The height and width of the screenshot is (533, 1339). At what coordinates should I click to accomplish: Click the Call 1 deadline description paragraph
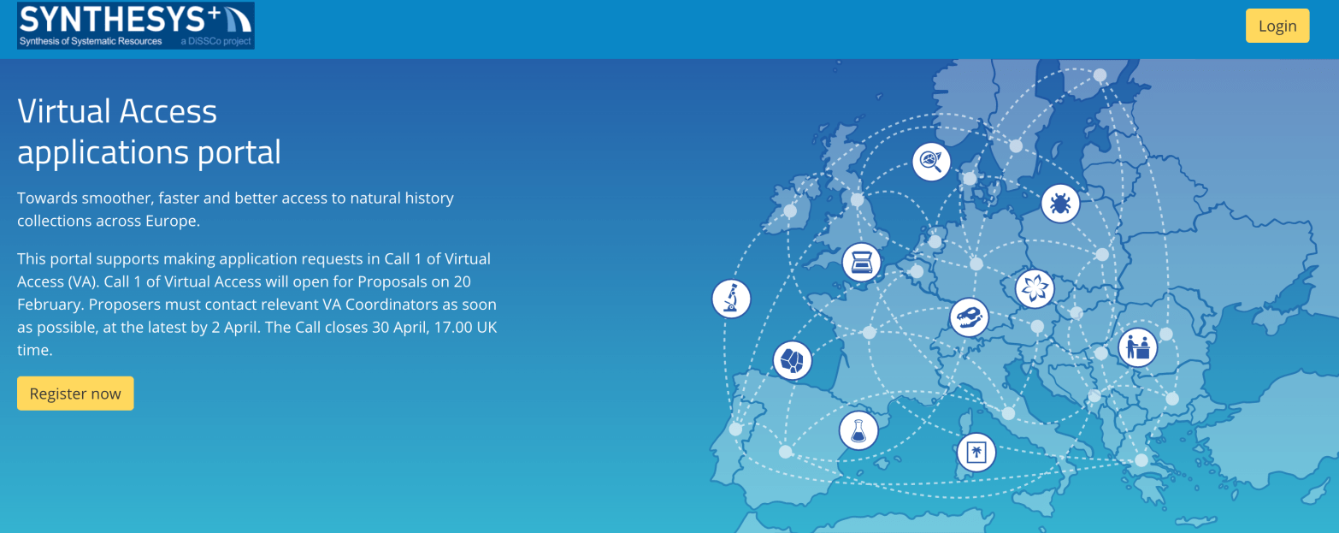[257, 304]
